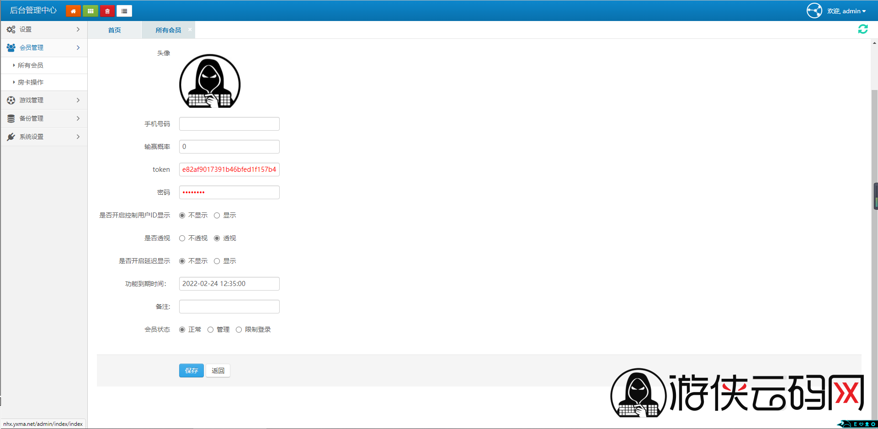Select 不显示 for 延迟显示
Screen dimensions: 878x429
click(x=182, y=261)
